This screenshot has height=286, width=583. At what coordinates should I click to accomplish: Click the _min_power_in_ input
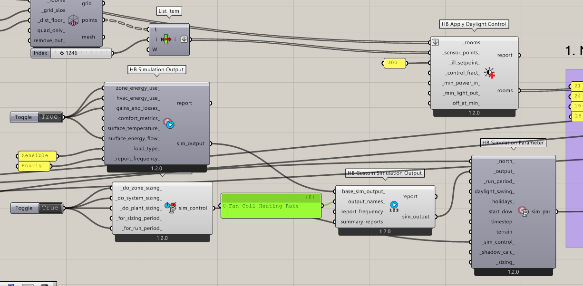pos(463,83)
